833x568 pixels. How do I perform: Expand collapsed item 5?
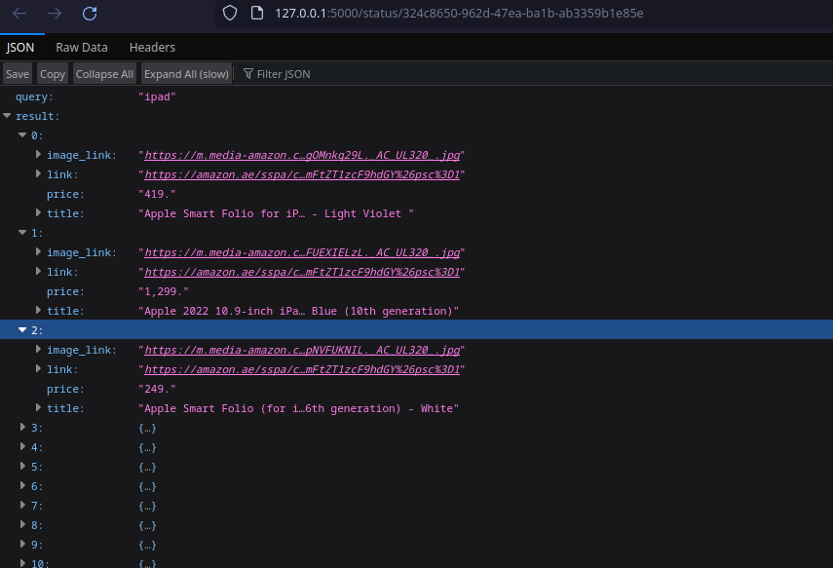tap(22, 466)
